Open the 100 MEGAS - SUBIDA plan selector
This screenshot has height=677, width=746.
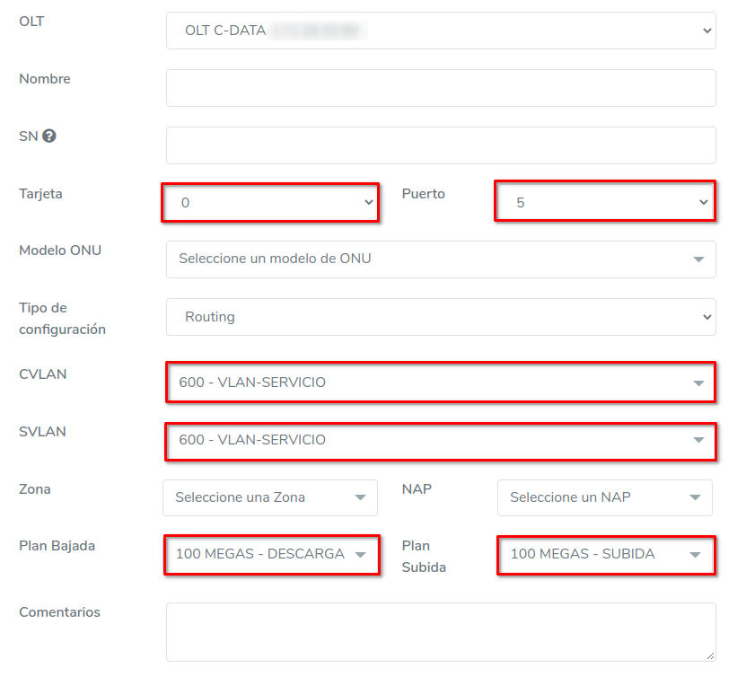(604, 555)
